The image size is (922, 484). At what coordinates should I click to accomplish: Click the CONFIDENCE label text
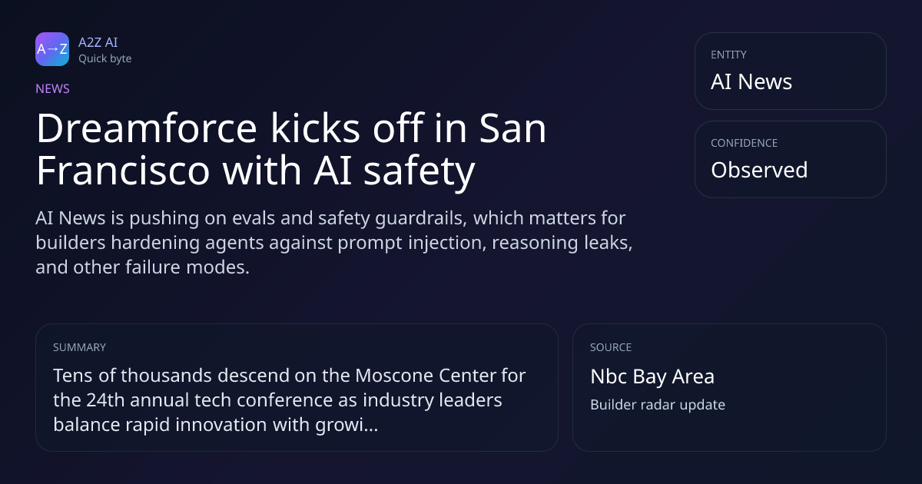pyautogui.click(x=744, y=143)
